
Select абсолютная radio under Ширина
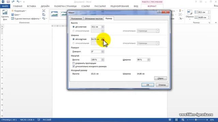[x=74, y=39]
